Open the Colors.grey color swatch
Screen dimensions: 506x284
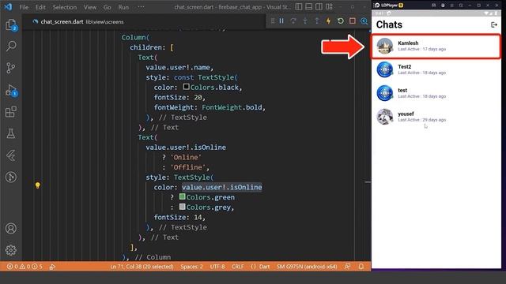coord(183,207)
